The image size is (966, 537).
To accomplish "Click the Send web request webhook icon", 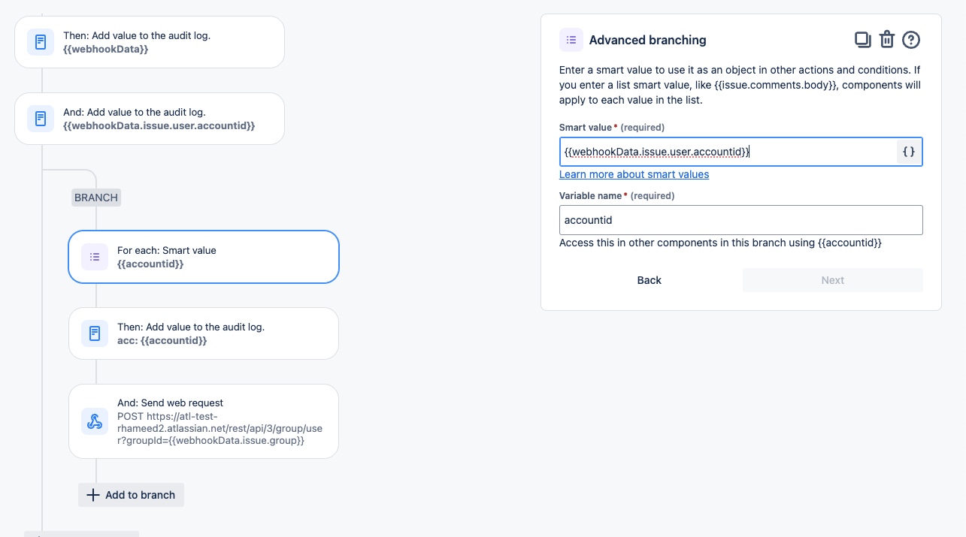I will click(x=95, y=421).
